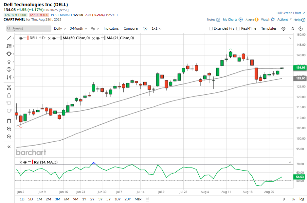Click the Notes link

click(x=211, y=20)
